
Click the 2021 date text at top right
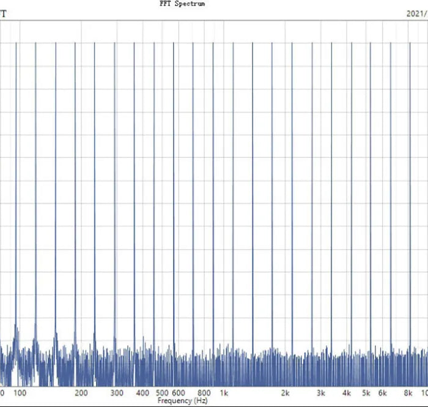point(416,13)
